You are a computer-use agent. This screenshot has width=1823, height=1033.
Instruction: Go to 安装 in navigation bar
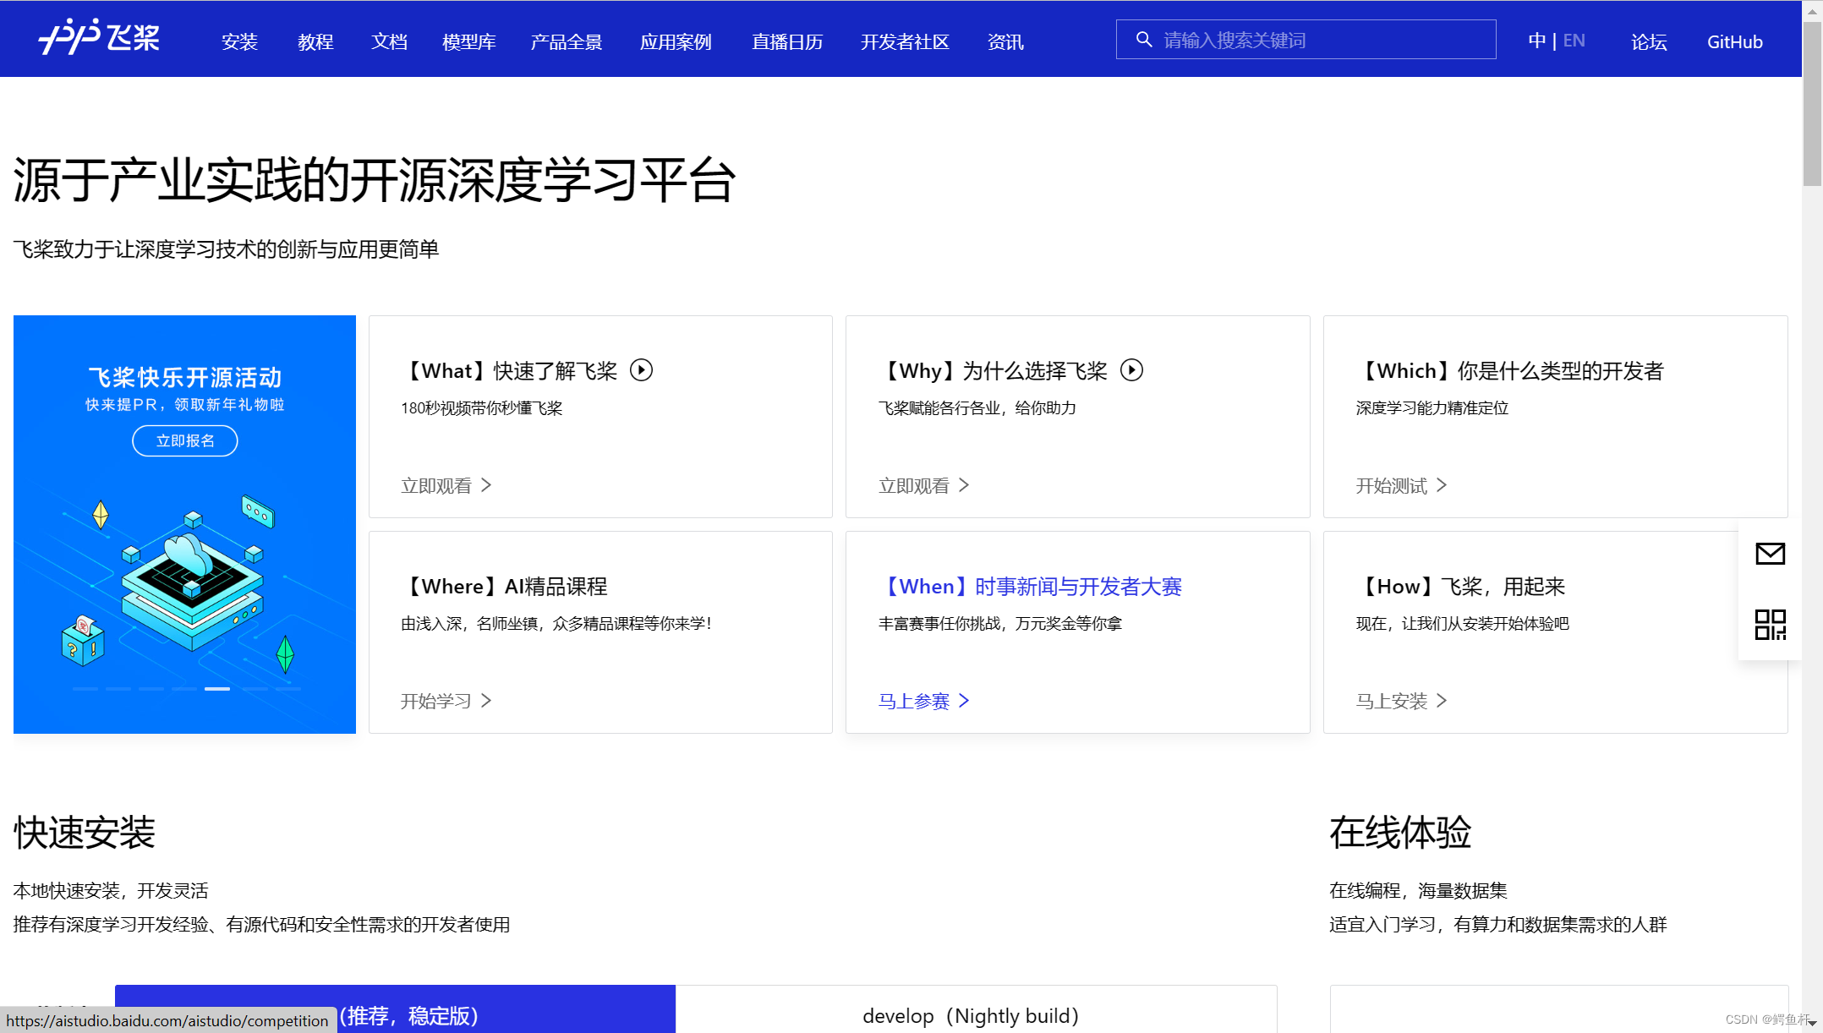click(239, 42)
